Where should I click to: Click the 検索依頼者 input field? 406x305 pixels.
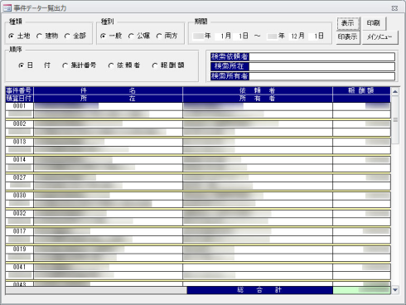321,57
